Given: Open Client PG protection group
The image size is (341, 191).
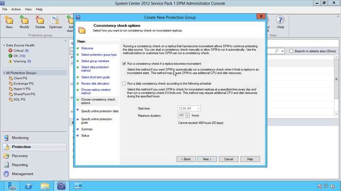Looking at the screenshot, I should 18,78.
